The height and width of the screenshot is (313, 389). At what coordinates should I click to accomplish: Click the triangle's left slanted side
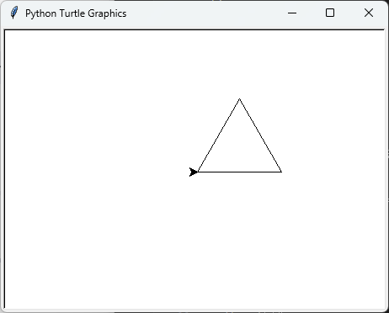point(219,135)
